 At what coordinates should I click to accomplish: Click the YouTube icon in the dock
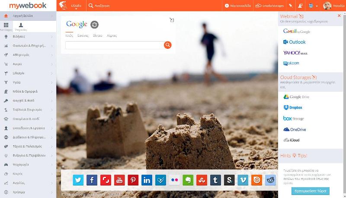[x=119, y=180]
